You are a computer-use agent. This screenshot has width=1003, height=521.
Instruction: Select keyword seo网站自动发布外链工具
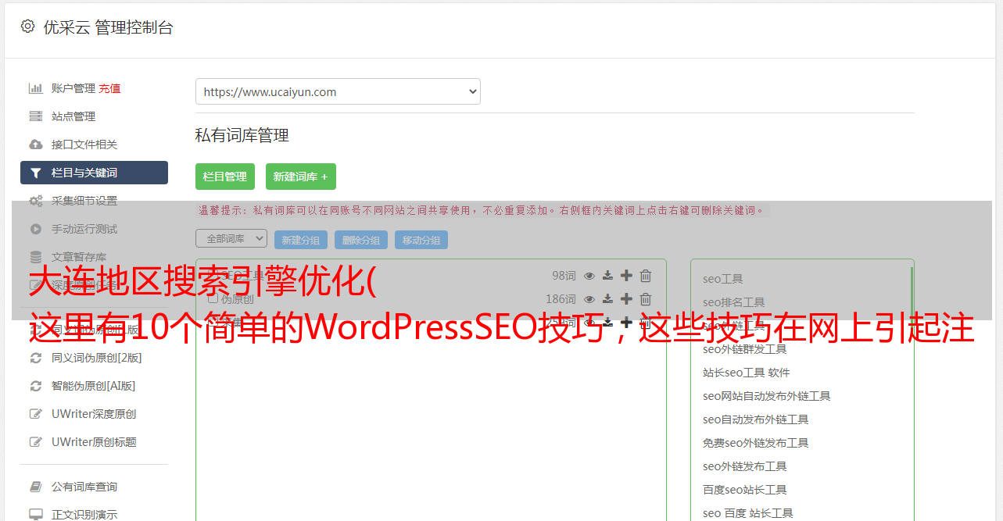tap(767, 396)
